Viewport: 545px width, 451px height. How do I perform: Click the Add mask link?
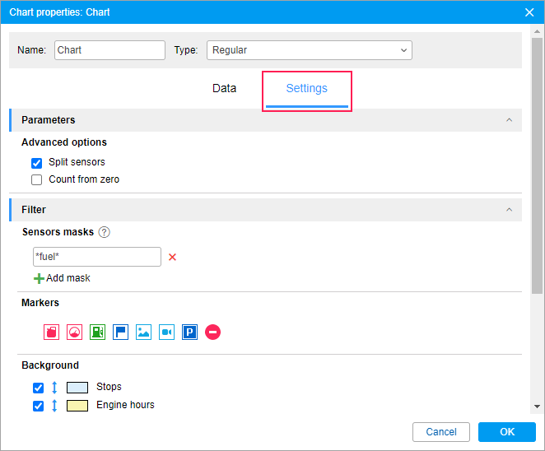coord(63,278)
